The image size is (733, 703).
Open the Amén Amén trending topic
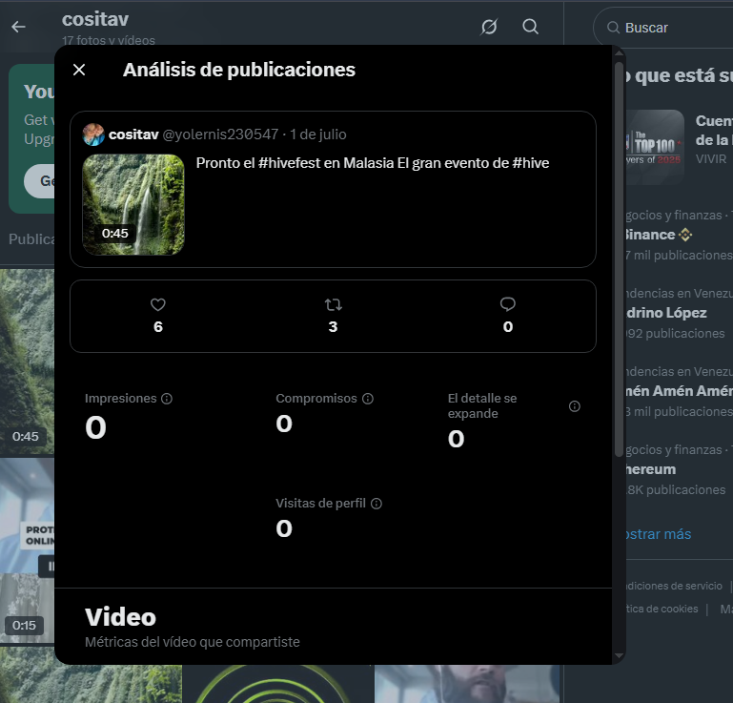coord(680,391)
